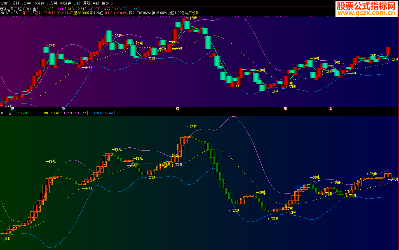
Task: Select the 30分钟 timeframe tab
Action: click(x=52, y=3)
